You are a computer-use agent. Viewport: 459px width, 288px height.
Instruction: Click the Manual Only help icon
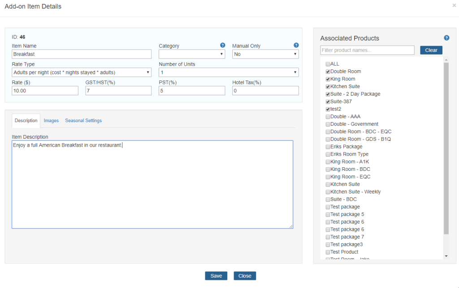296,45
